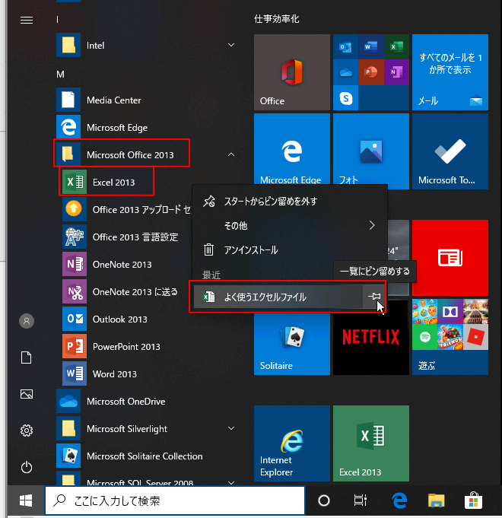
Task: Open the red news tile
Action: pyautogui.click(x=450, y=258)
